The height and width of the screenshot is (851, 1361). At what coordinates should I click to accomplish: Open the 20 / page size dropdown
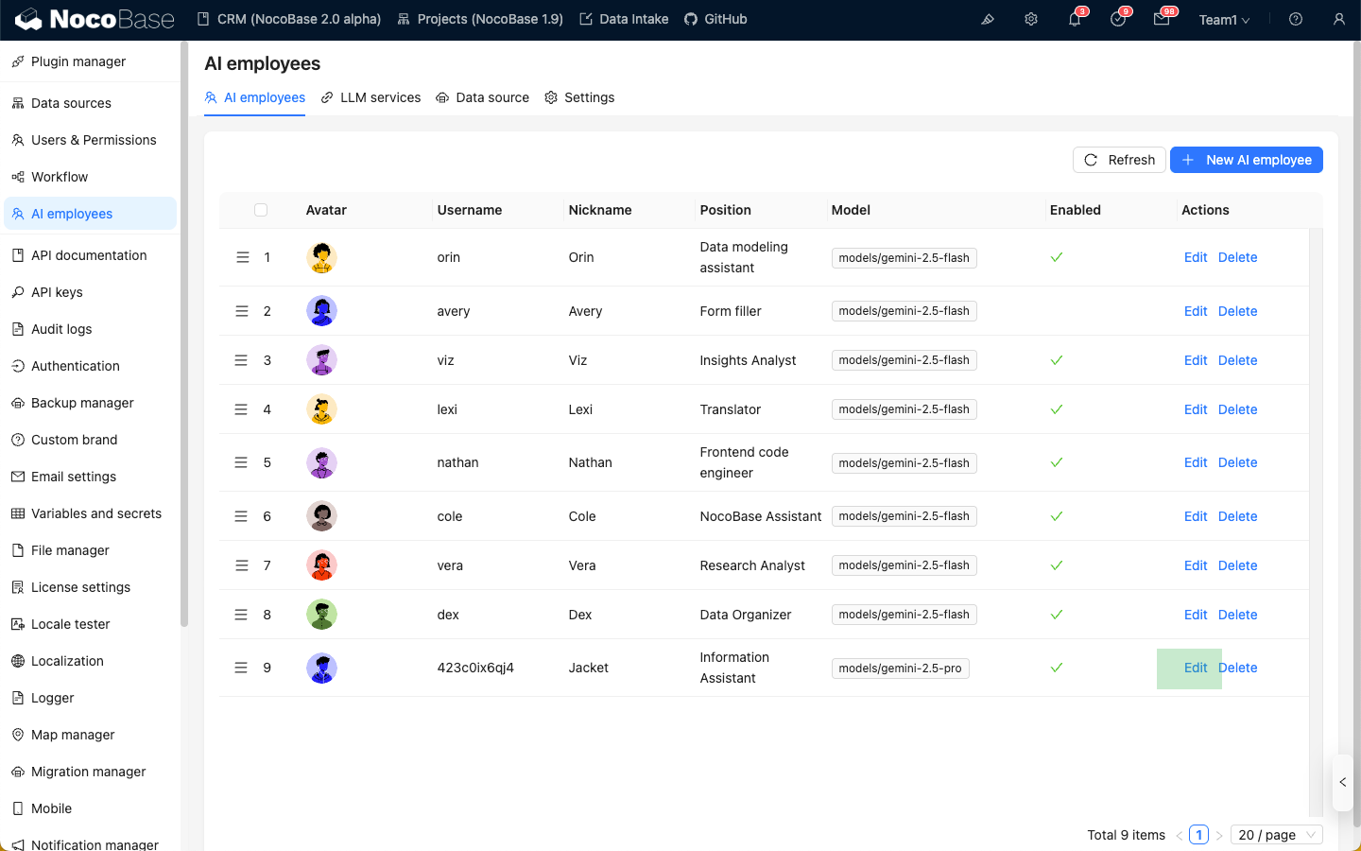(x=1276, y=835)
